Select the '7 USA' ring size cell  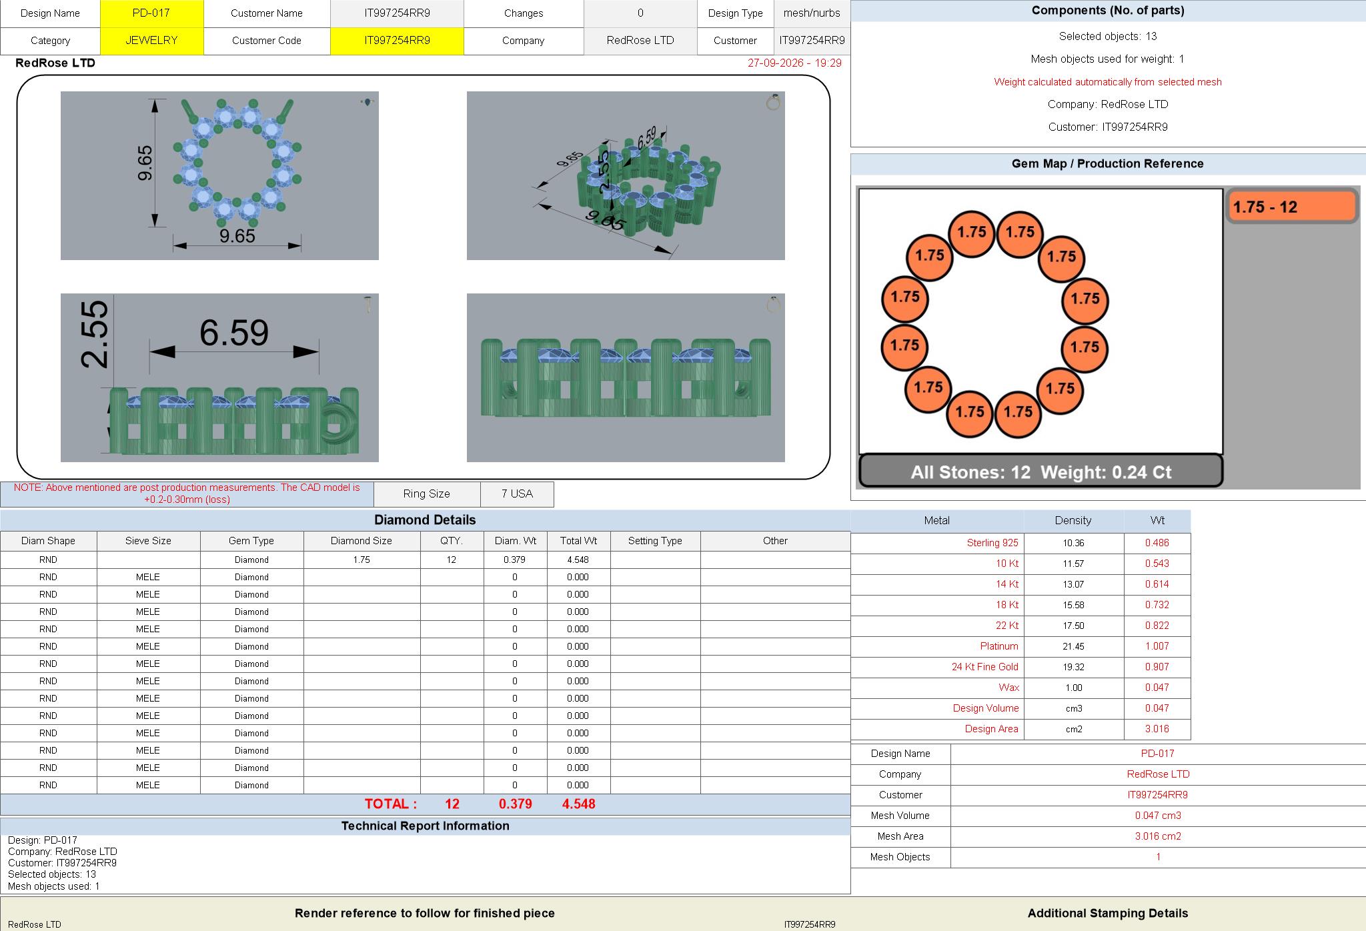point(517,494)
